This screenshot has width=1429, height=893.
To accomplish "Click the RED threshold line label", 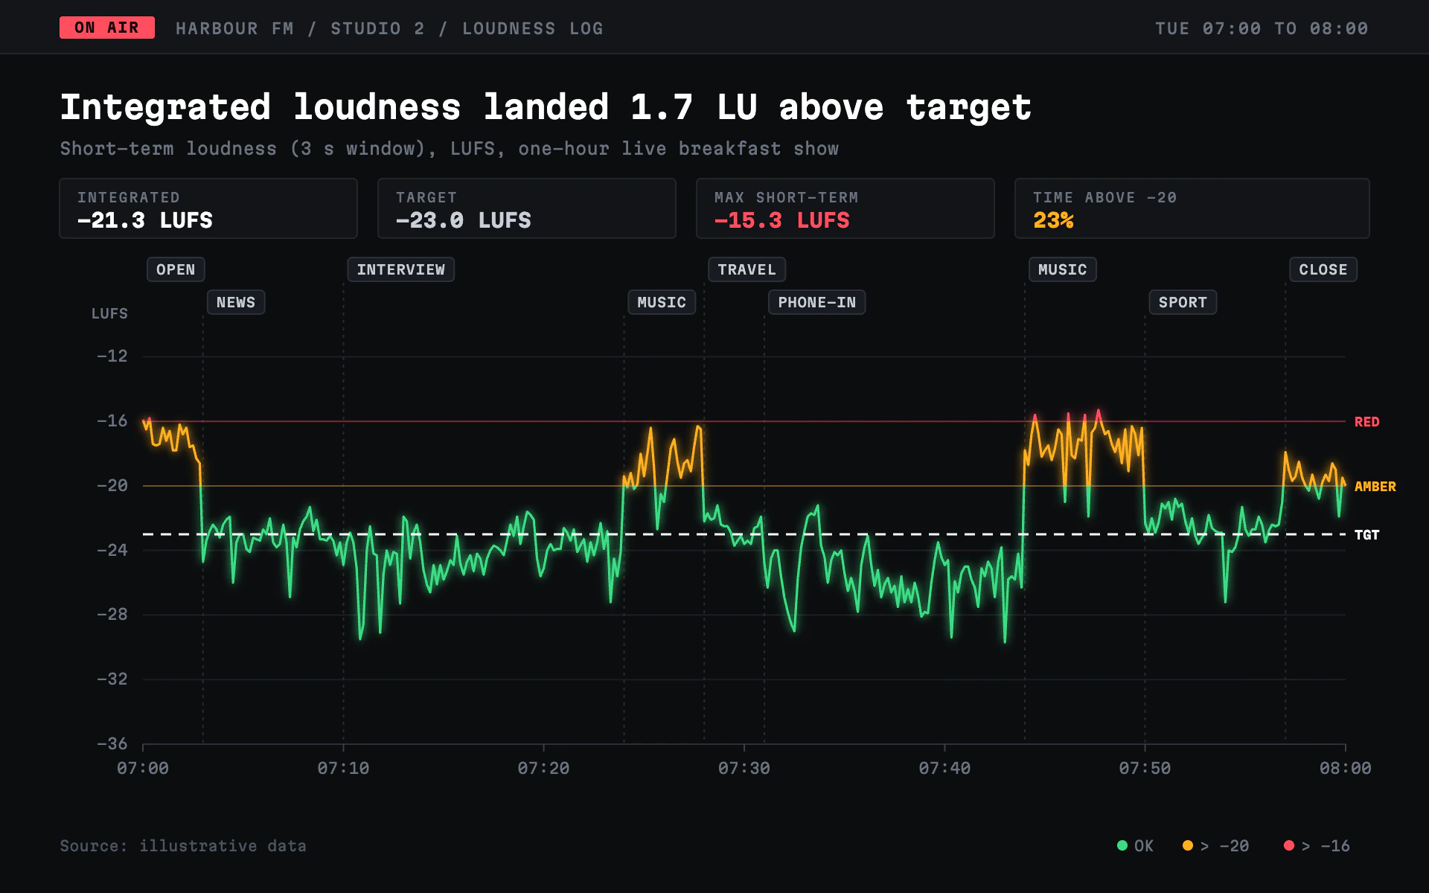I will click(x=1366, y=422).
